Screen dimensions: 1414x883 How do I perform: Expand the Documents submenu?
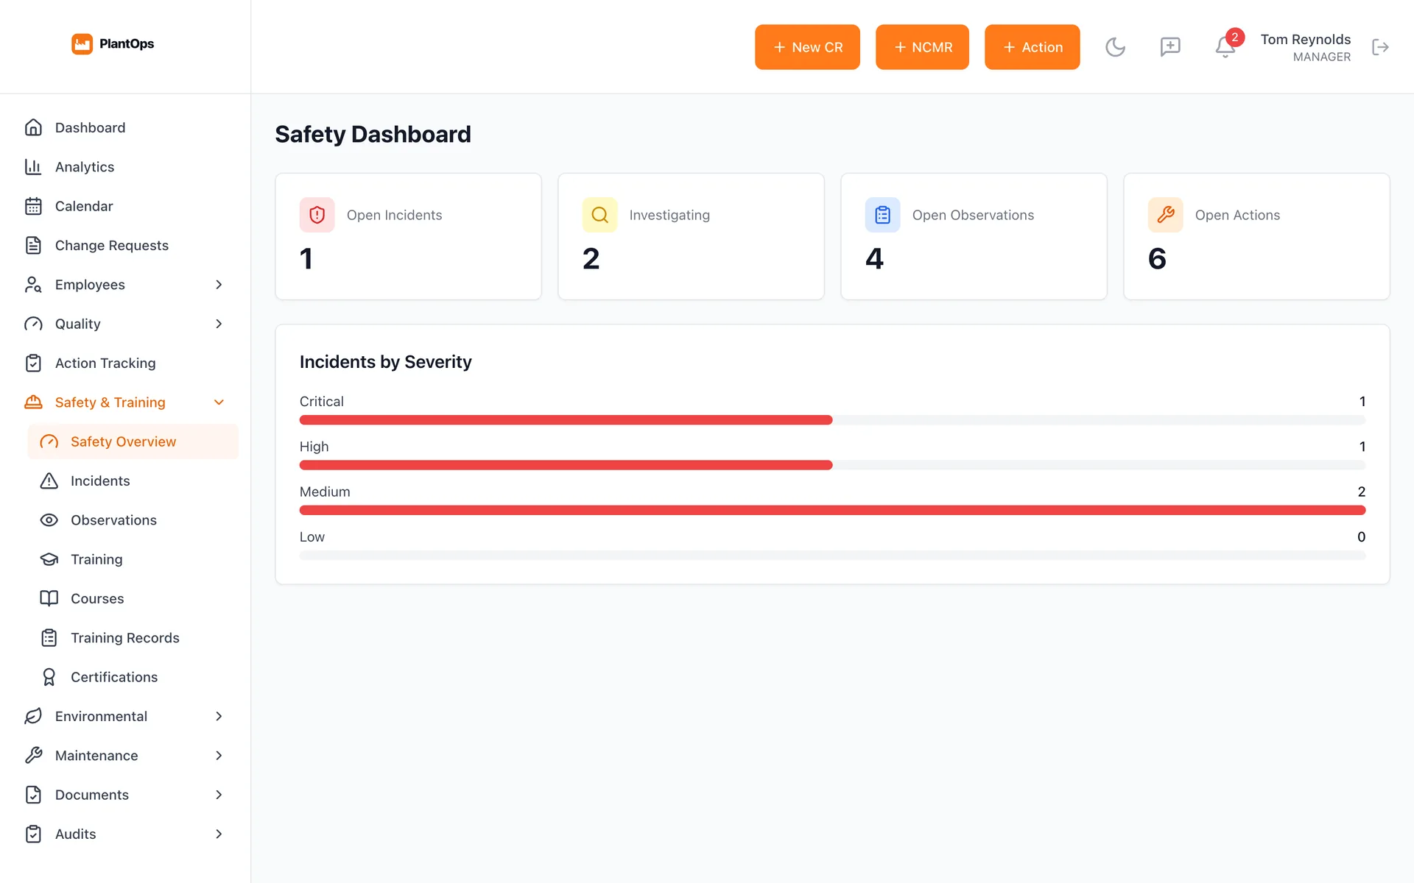pos(219,795)
